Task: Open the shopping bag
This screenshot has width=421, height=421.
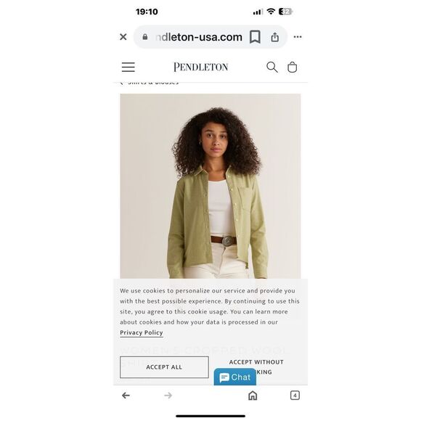Action: [x=292, y=67]
